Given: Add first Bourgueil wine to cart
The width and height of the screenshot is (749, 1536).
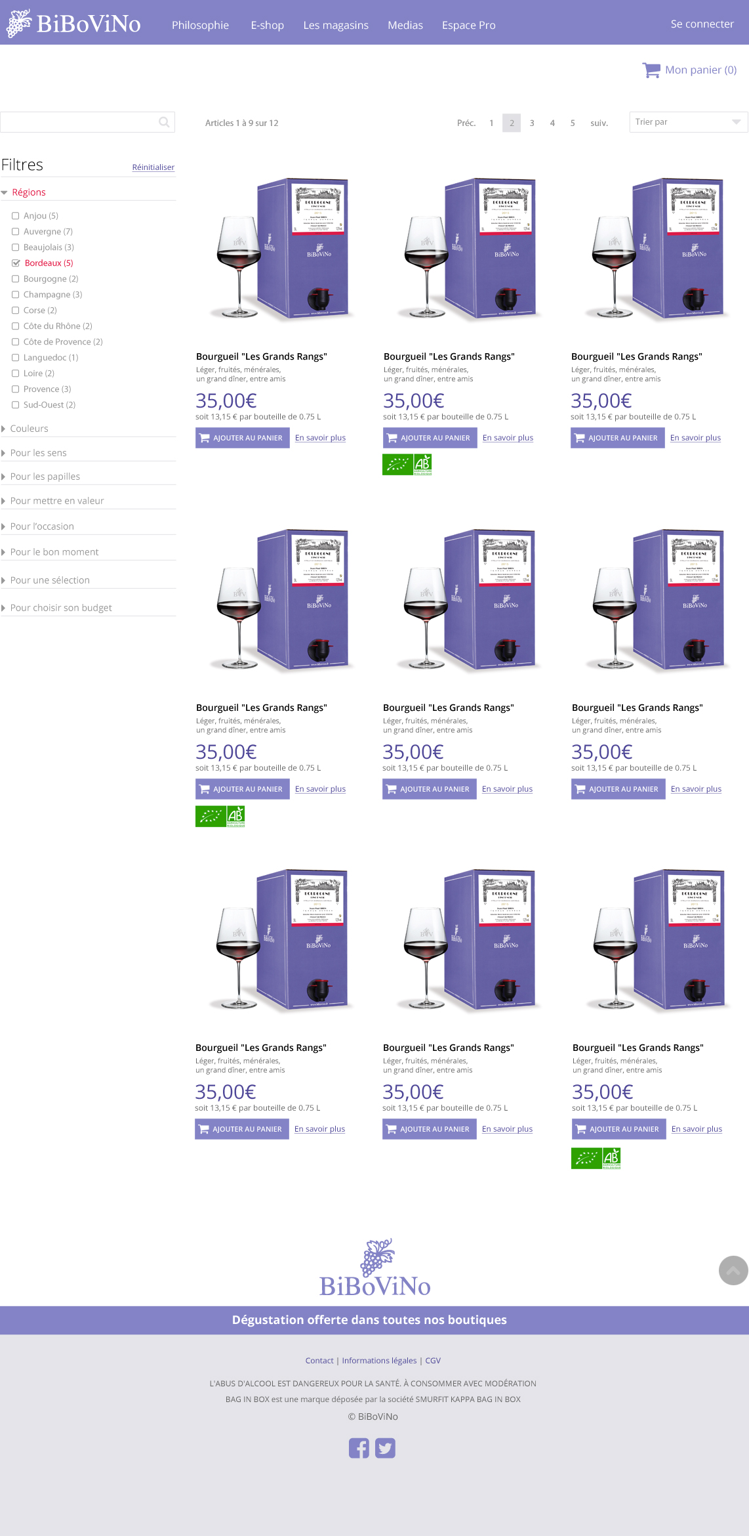Looking at the screenshot, I should [243, 438].
